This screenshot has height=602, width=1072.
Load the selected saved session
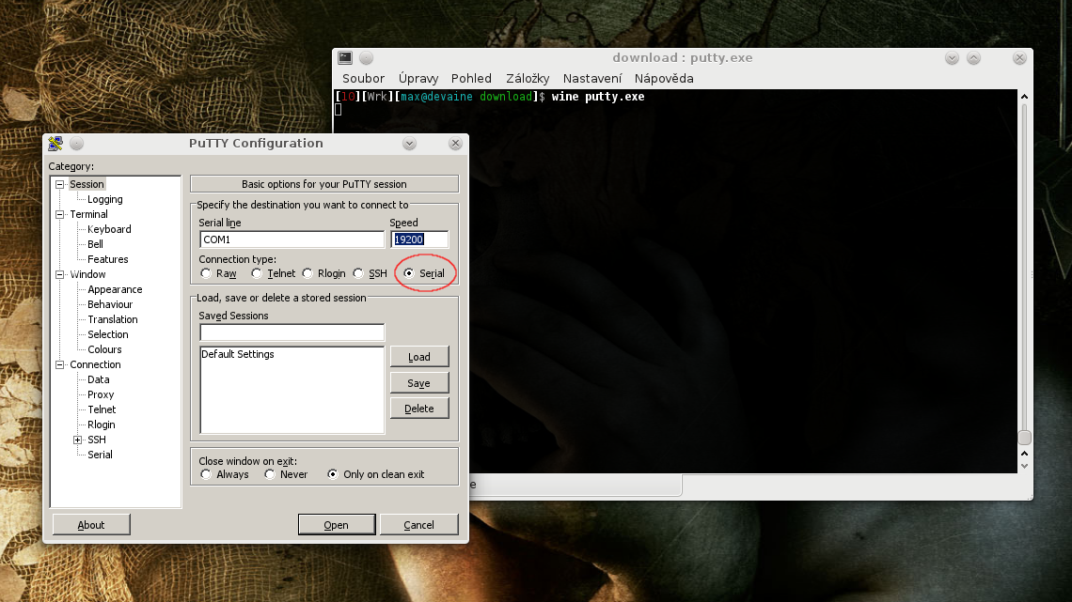click(419, 357)
